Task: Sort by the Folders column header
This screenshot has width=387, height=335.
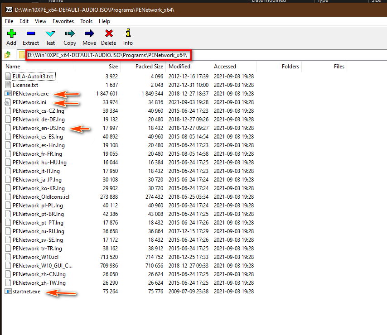Action: coord(279,67)
